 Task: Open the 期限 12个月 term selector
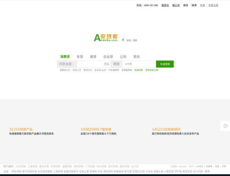pos(139,64)
